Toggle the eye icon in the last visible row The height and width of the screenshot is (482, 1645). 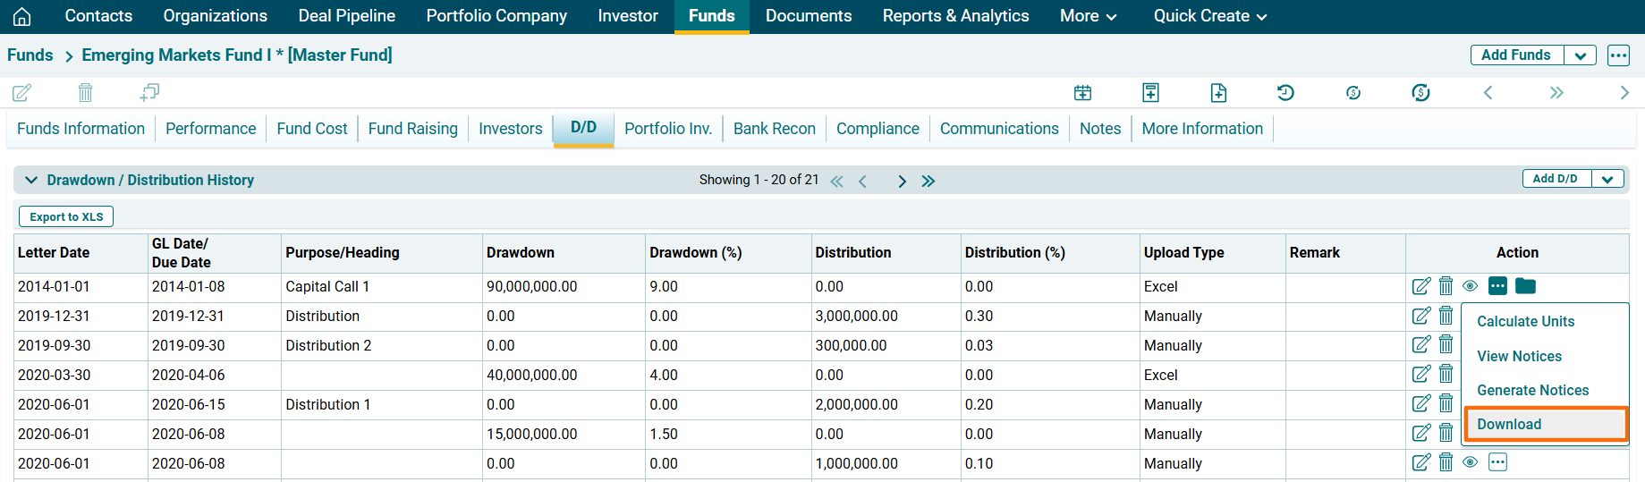coord(1470,462)
